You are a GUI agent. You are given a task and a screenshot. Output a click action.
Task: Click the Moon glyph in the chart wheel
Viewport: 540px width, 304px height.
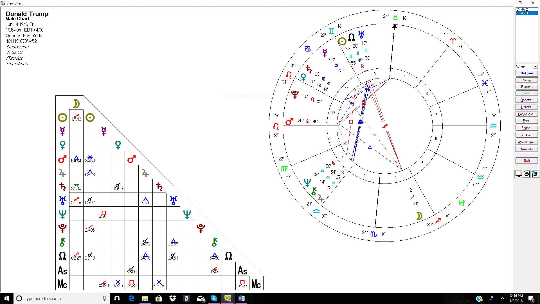point(419,216)
